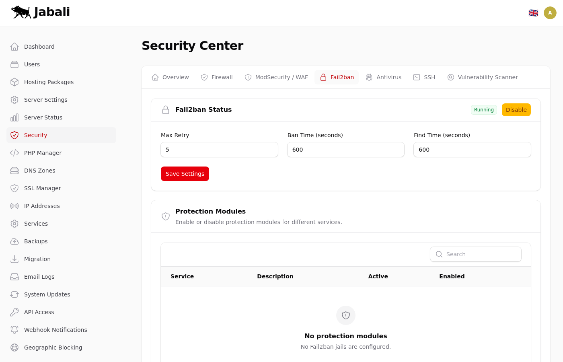Screen dimensions: 563x362
Task: Focus the Ban Time seconds field
Action: (x=345, y=150)
